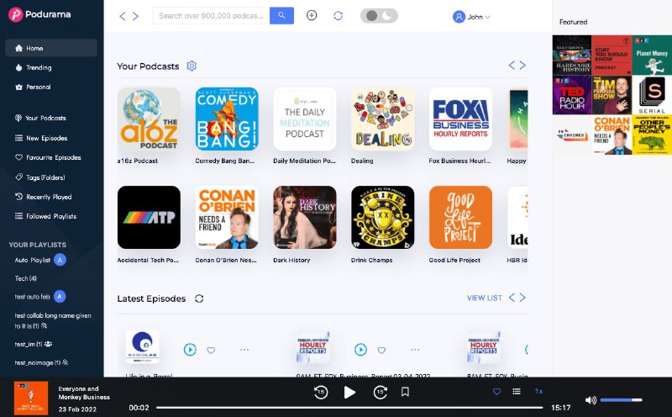This screenshot has height=417, width=672.
Task: Click the add podcast plus icon
Action: tap(312, 15)
